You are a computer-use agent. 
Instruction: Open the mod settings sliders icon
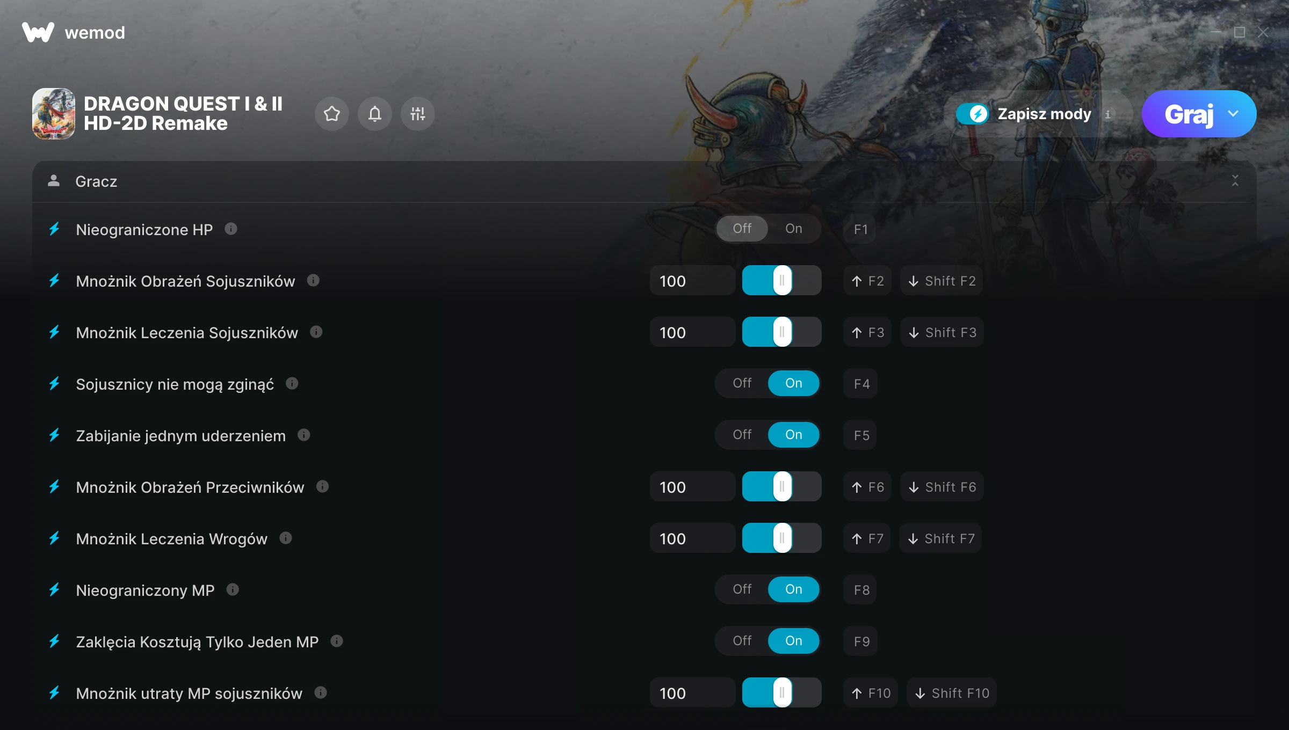click(418, 114)
